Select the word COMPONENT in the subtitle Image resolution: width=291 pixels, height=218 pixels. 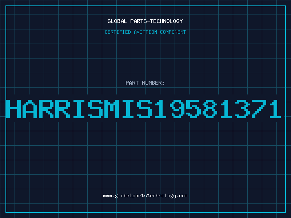173,32
